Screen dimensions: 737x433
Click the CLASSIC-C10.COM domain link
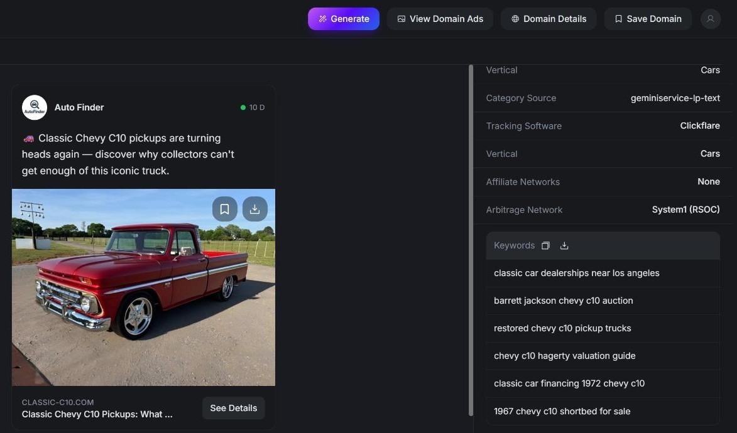pyautogui.click(x=58, y=402)
